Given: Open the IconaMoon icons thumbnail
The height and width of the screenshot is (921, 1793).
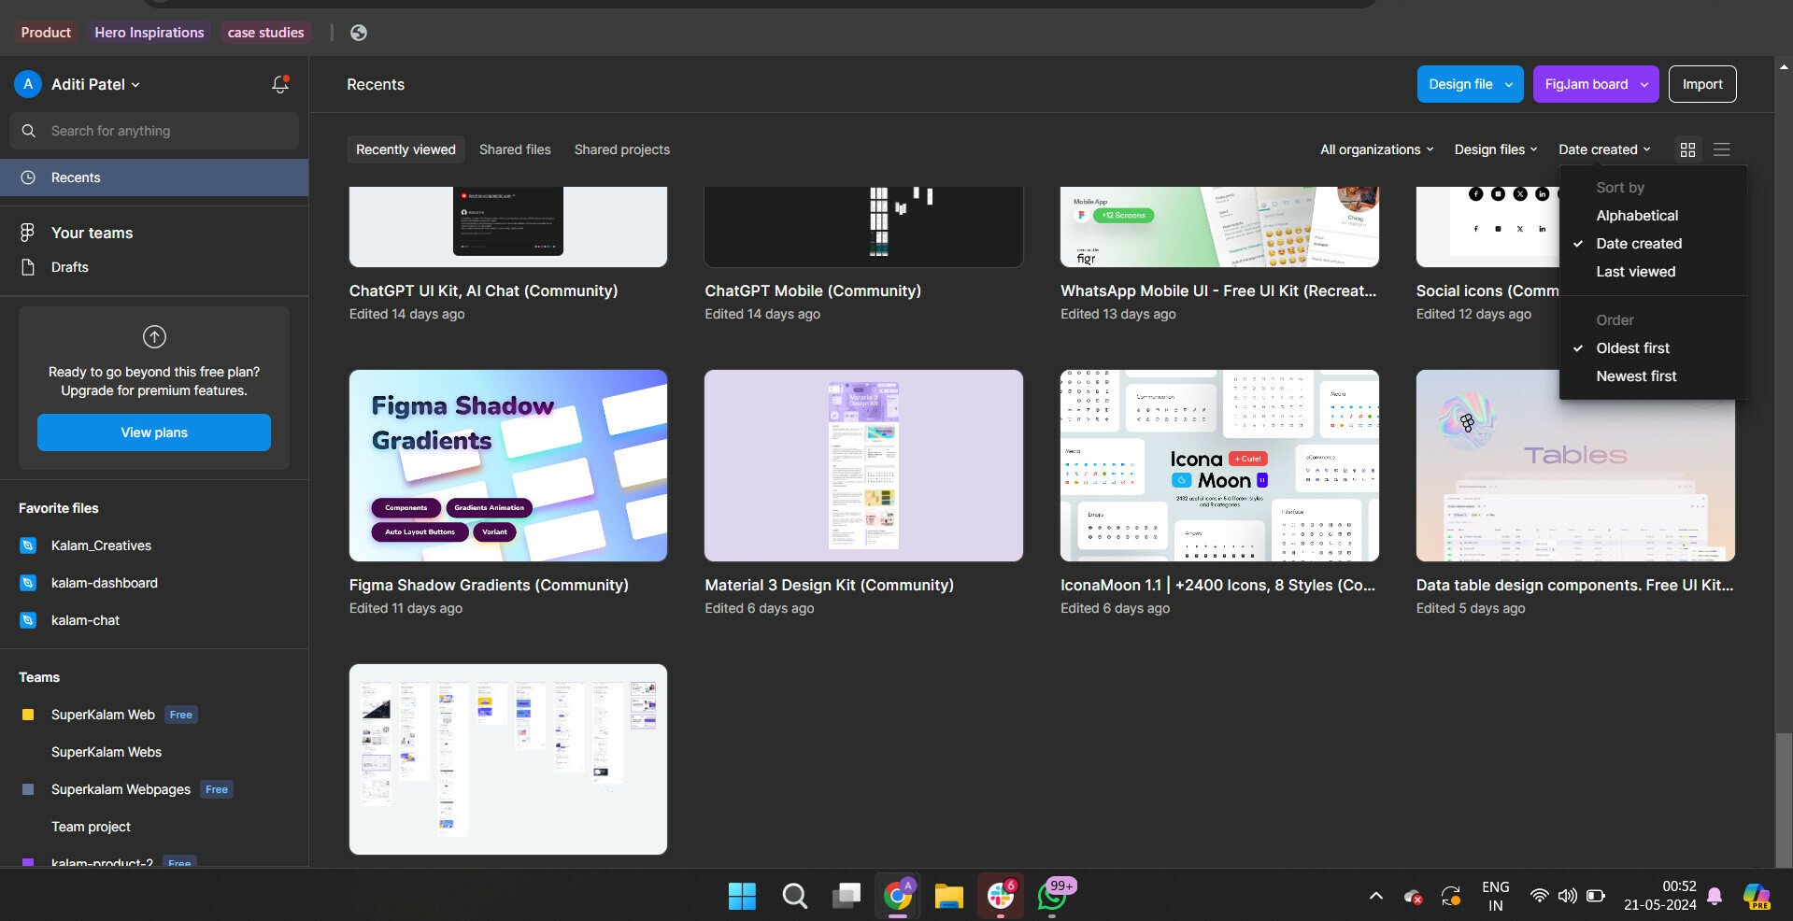Looking at the screenshot, I should 1219,465.
